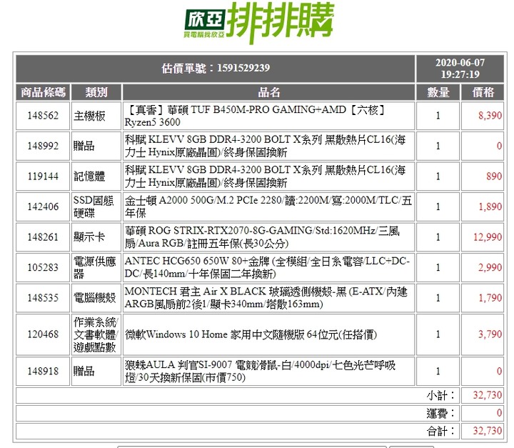Select barcode 142406

click(x=43, y=206)
